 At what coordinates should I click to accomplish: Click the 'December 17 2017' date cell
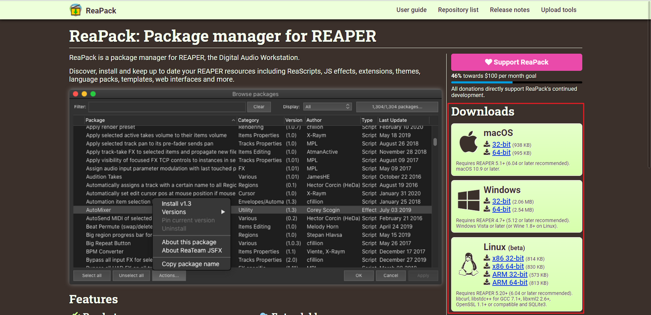(x=402, y=251)
